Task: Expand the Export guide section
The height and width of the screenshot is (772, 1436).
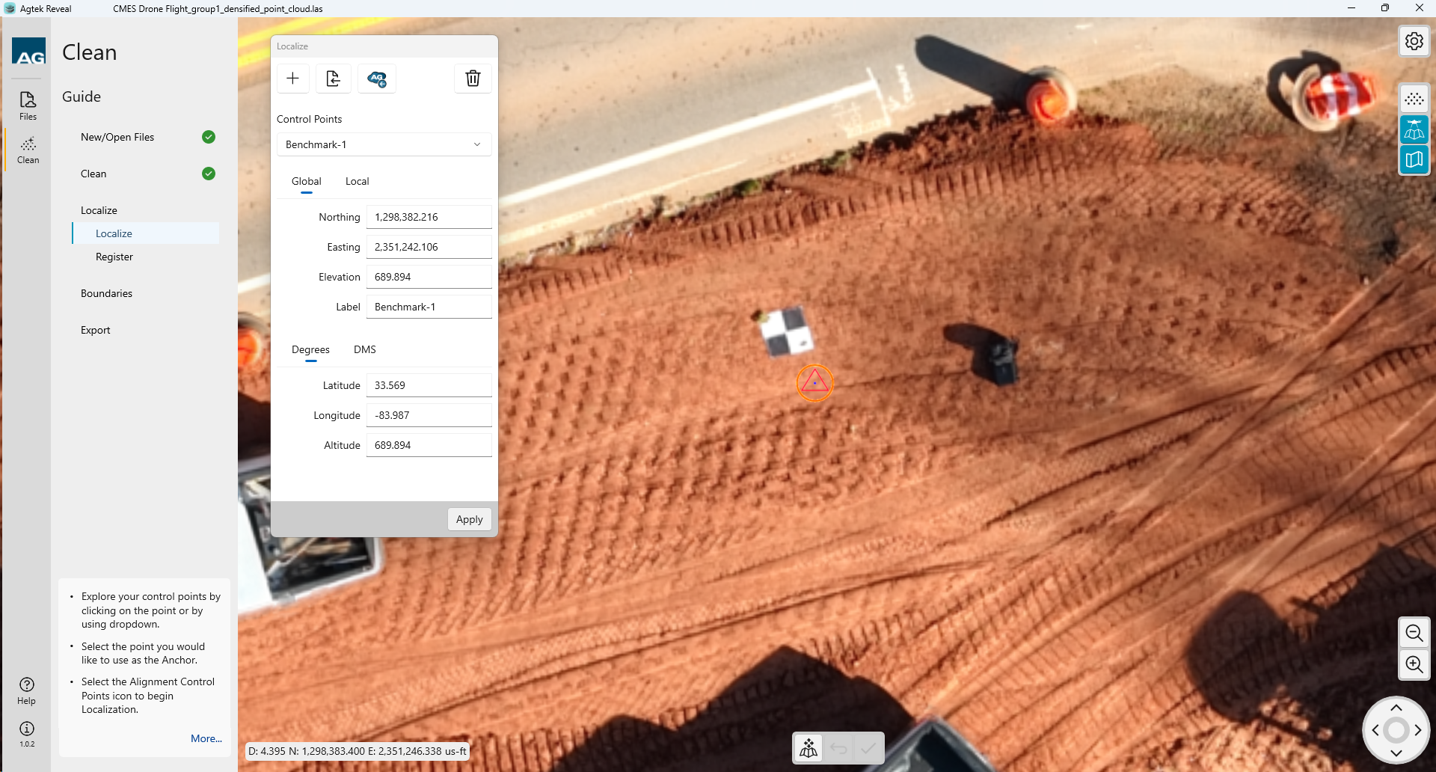Action: (x=96, y=330)
